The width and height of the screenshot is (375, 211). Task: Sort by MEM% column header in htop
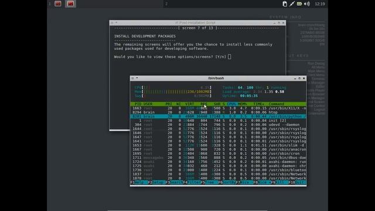coord(242,104)
